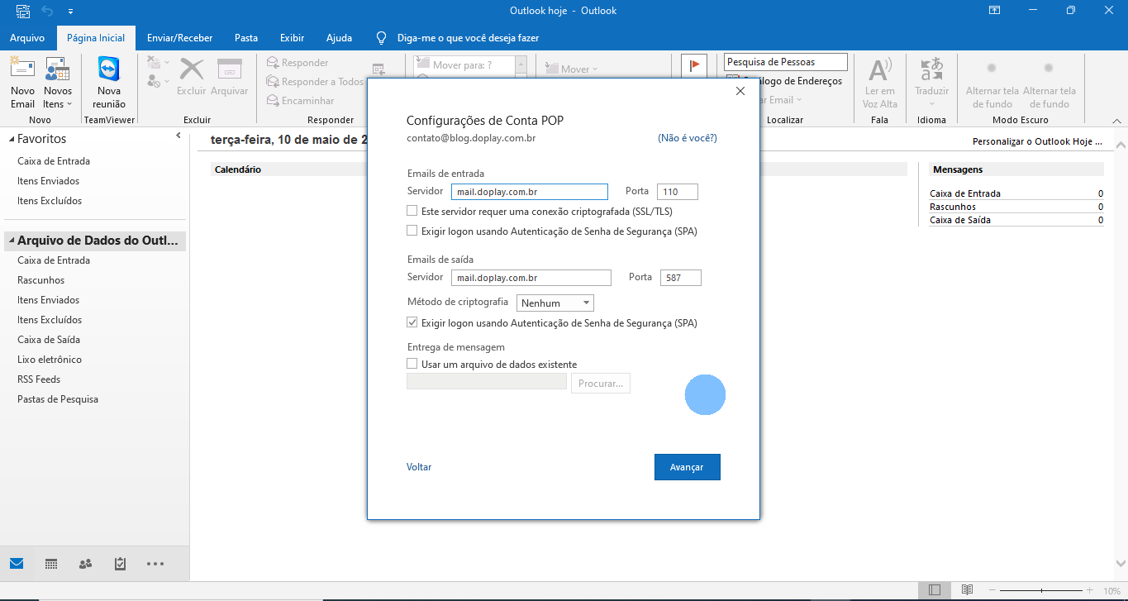The image size is (1128, 601).
Task: Click the incoming Porta field showing 110
Action: click(x=678, y=192)
